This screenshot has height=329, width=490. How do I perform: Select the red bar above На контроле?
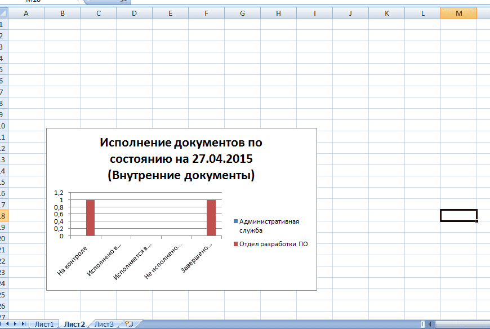(x=90, y=217)
